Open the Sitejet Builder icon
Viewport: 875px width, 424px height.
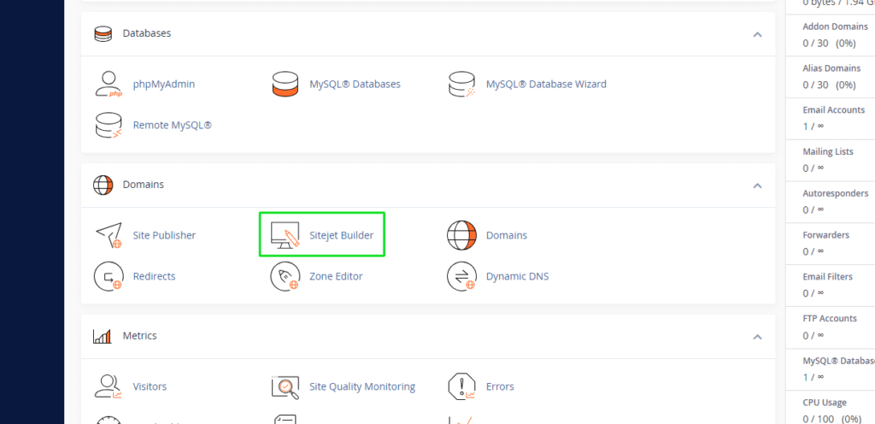click(285, 235)
